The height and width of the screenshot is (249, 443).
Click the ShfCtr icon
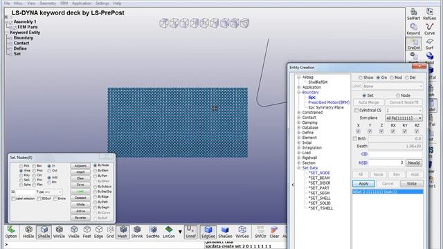click(x=260, y=232)
